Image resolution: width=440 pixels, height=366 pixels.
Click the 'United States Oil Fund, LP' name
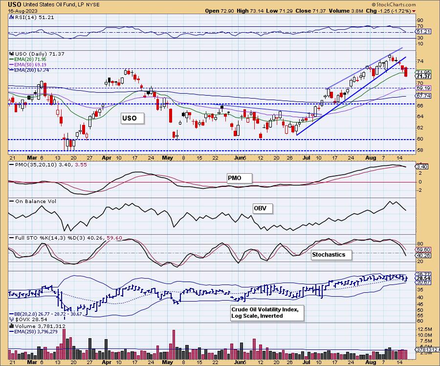pyautogui.click(x=54, y=4)
